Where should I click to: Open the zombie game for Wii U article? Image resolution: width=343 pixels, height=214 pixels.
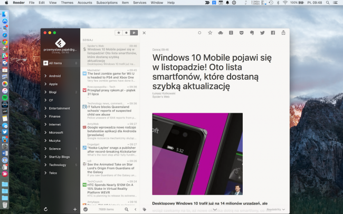pyautogui.click(x=110, y=75)
